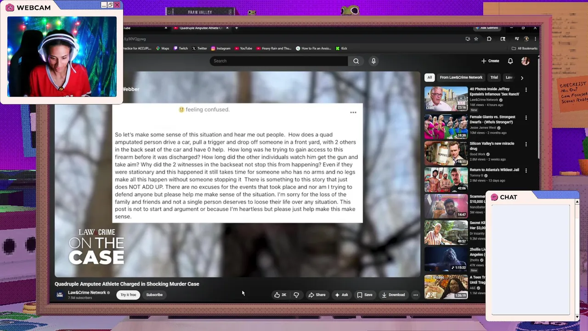Open options for Female Giants video
This screenshot has width=588, height=331.
526,118
